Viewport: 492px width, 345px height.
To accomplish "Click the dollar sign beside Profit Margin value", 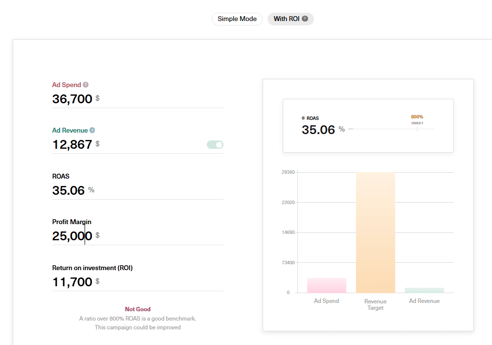I will click(x=97, y=235).
